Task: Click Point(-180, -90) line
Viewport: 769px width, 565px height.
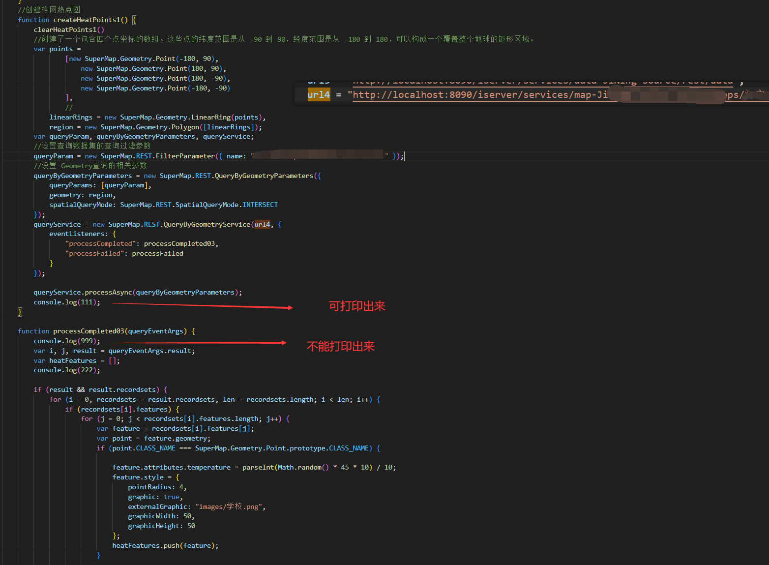Action: pyautogui.click(x=155, y=88)
